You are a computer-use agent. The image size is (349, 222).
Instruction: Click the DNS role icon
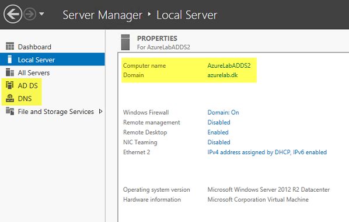pyautogui.click(x=10, y=98)
